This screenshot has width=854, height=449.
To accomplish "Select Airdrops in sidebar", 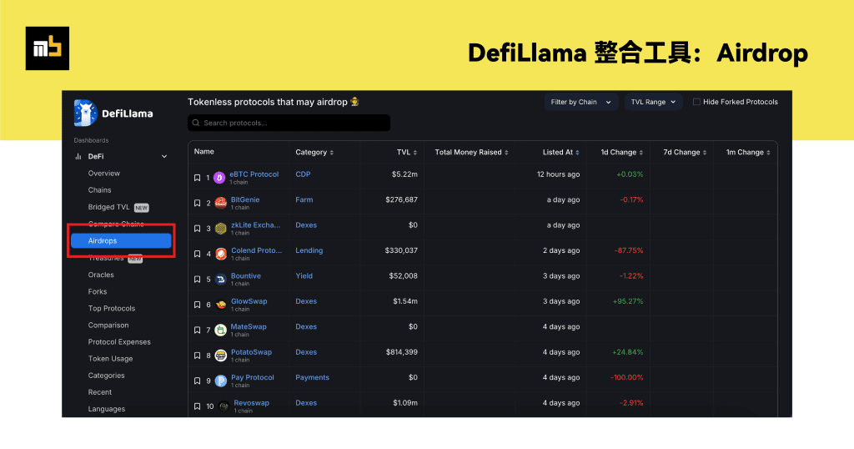I will point(122,241).
